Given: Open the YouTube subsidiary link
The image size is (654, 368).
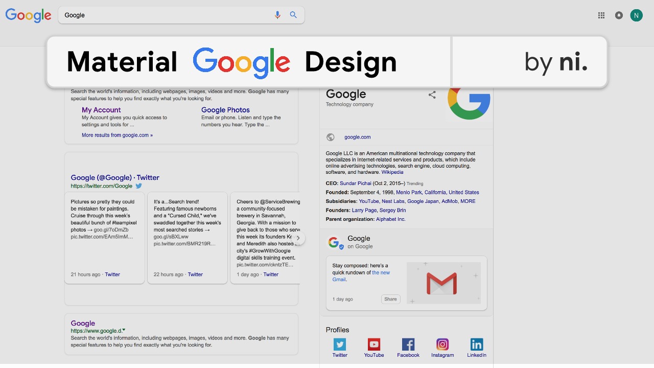Looking at the screenshot, I should click(369, 201).
